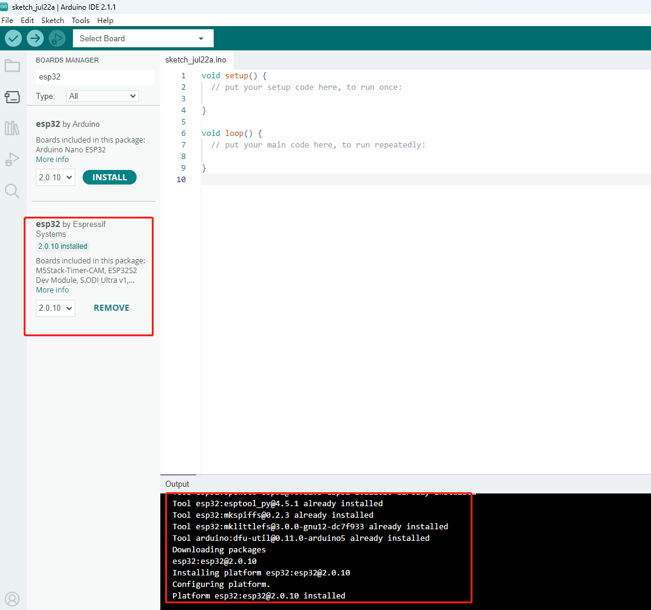The image size is (651, 610).
Task: Click output line 'Downloading packages'
Action: point(219,549)
